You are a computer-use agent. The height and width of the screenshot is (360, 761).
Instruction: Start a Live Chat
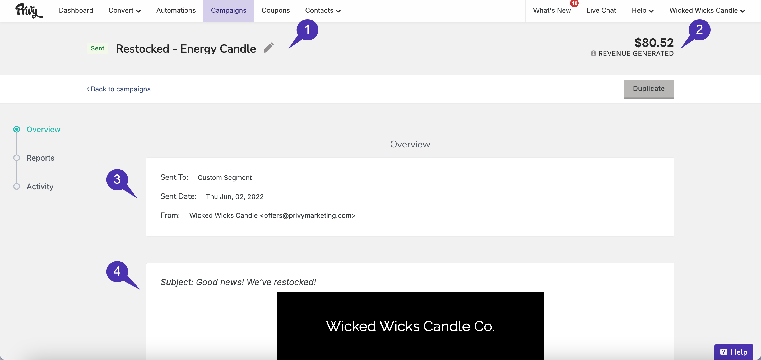point(601,11)
